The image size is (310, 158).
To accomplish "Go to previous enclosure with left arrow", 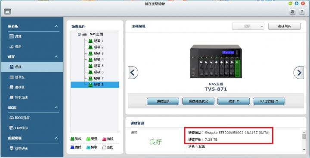I will (x=133, y=73).
